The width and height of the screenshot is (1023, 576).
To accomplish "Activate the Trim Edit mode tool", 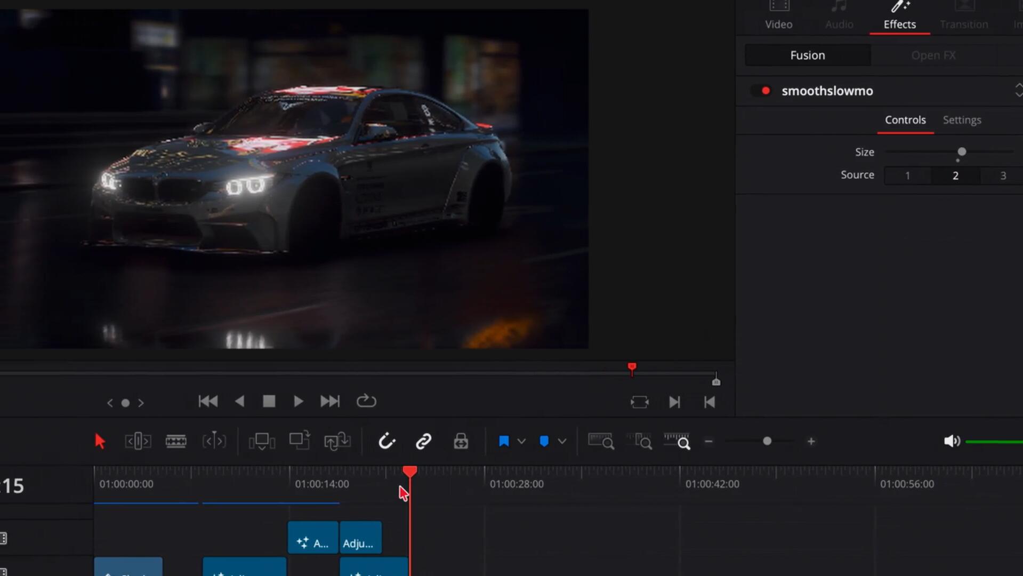I will click(138, 441).
